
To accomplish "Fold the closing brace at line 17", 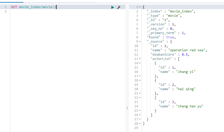I will [140, 76].
